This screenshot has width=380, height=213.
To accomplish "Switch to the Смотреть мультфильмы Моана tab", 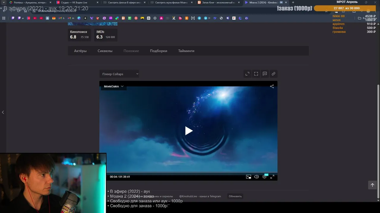I will [171, 2].
